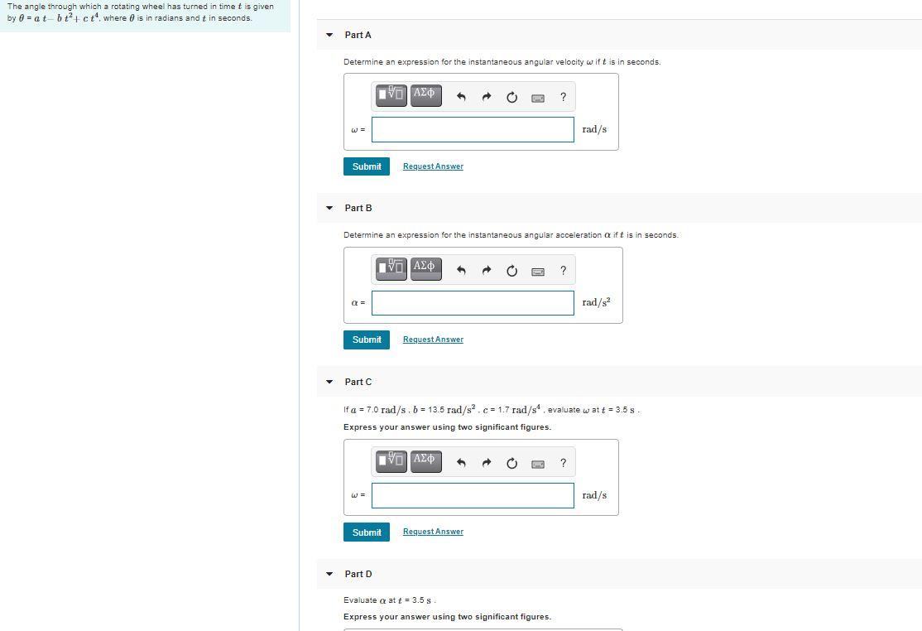Select the 'Part A' heading text
Screen dimensions: 922x631
(x=358, y=35)
